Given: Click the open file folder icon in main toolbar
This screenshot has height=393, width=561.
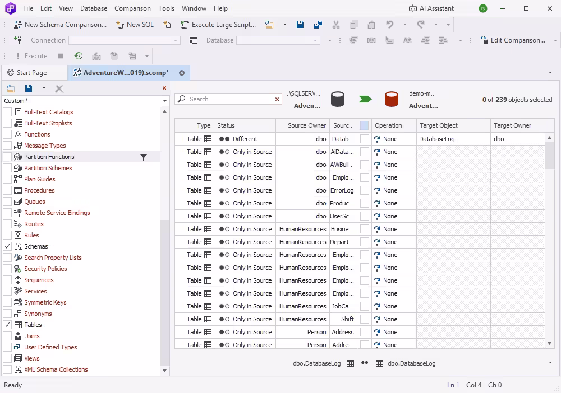Looking at the screenshot, I should coord(269,25).
